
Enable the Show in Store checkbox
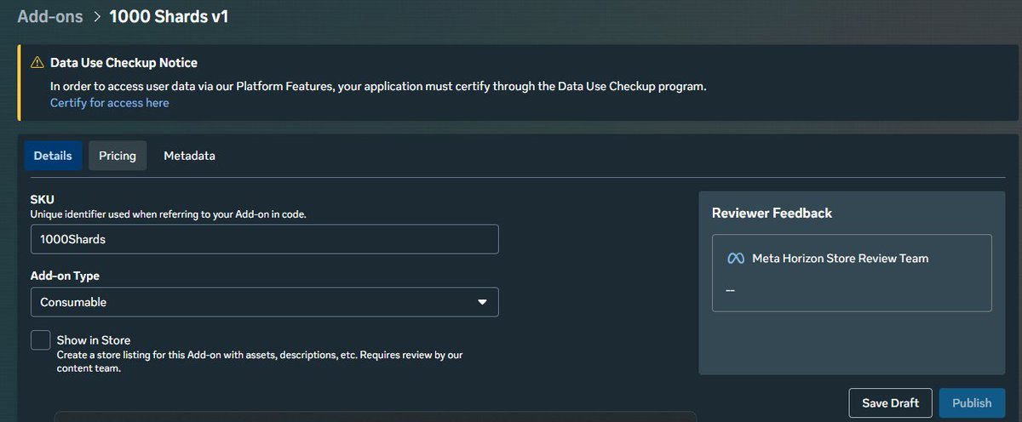pos(41,340)
